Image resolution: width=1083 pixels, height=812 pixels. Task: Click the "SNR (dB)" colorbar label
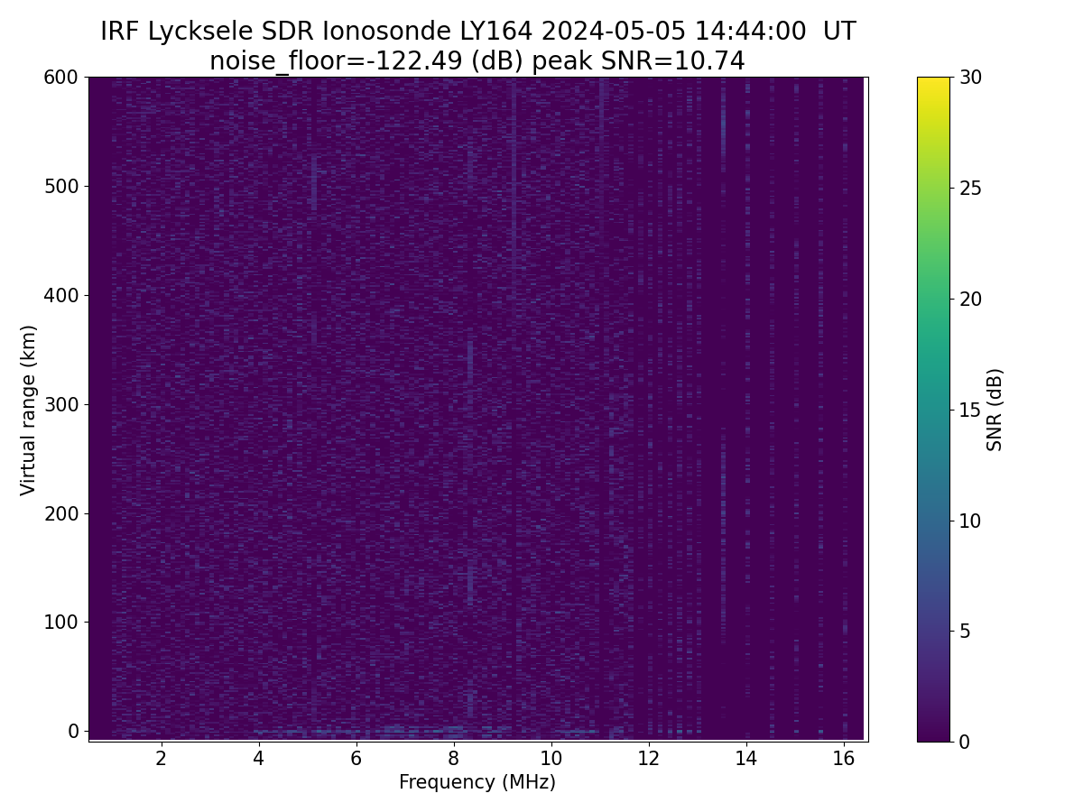point(995,410)
